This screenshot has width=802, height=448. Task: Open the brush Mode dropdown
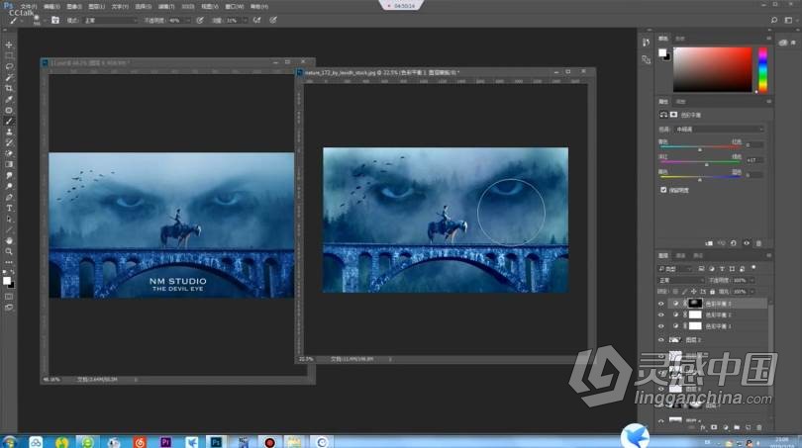coord(110,21)
